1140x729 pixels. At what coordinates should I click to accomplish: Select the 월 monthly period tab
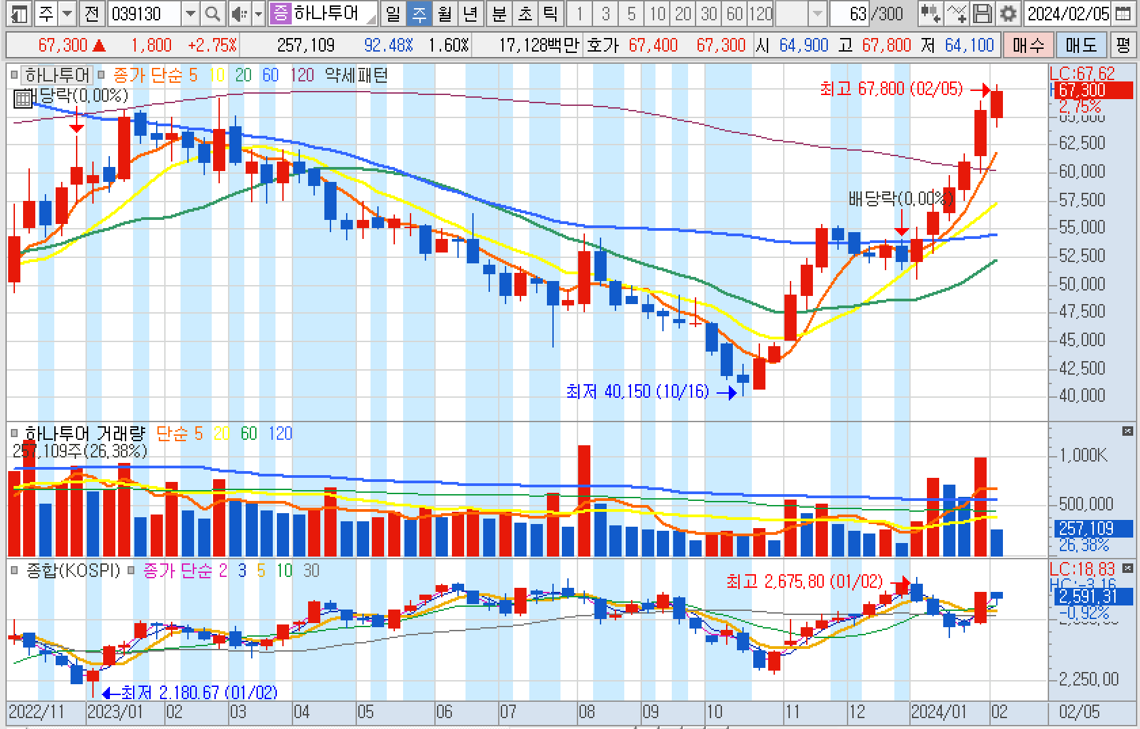click(x=444, y=14)
